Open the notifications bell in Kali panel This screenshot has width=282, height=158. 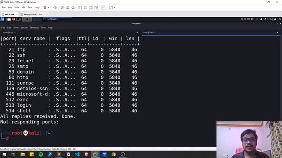[261, 19]
